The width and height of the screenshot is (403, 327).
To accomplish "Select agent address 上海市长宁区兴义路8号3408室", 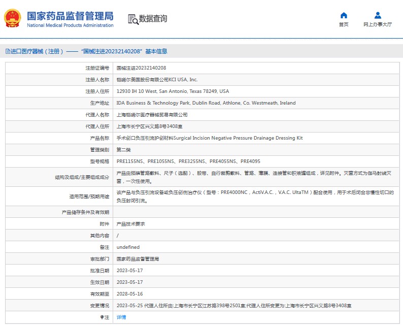I will [150, 126].
